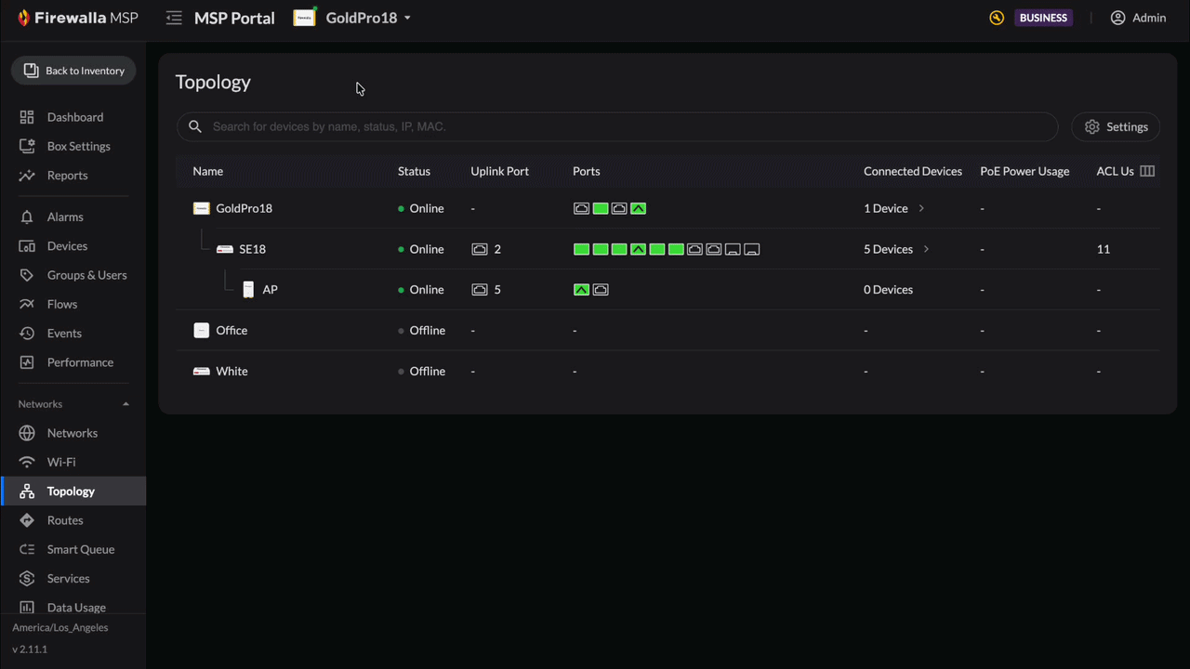Click the America/Los_Angeles timezone text
Image resolution: width=1190 pixels, height=669 pixels.
[60, 627]
